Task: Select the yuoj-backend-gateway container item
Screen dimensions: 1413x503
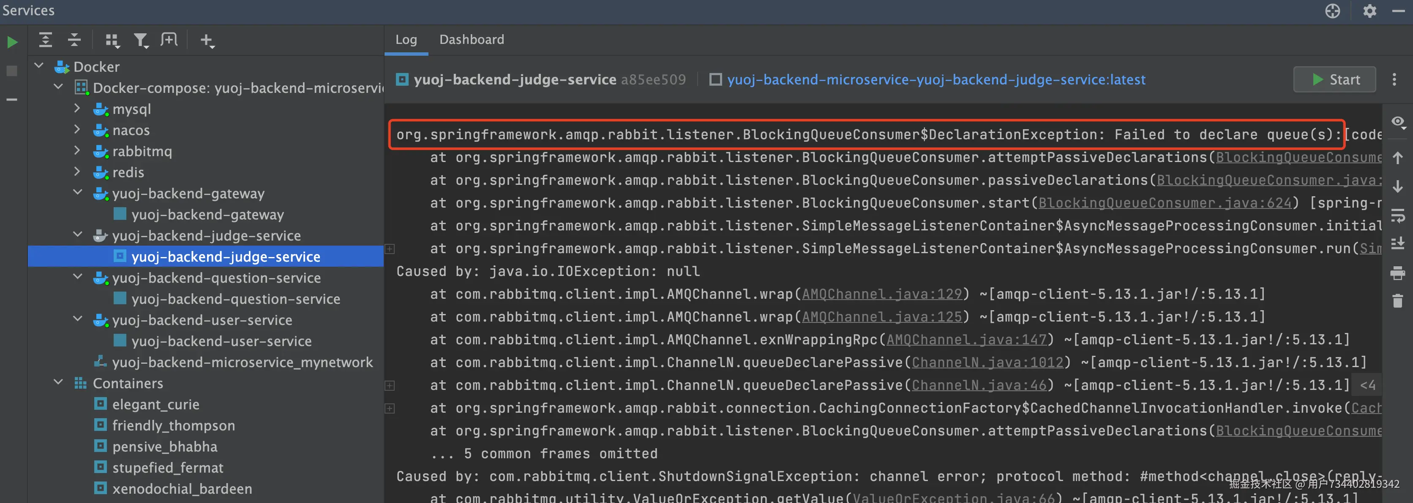Action: [x=207, y=214]
